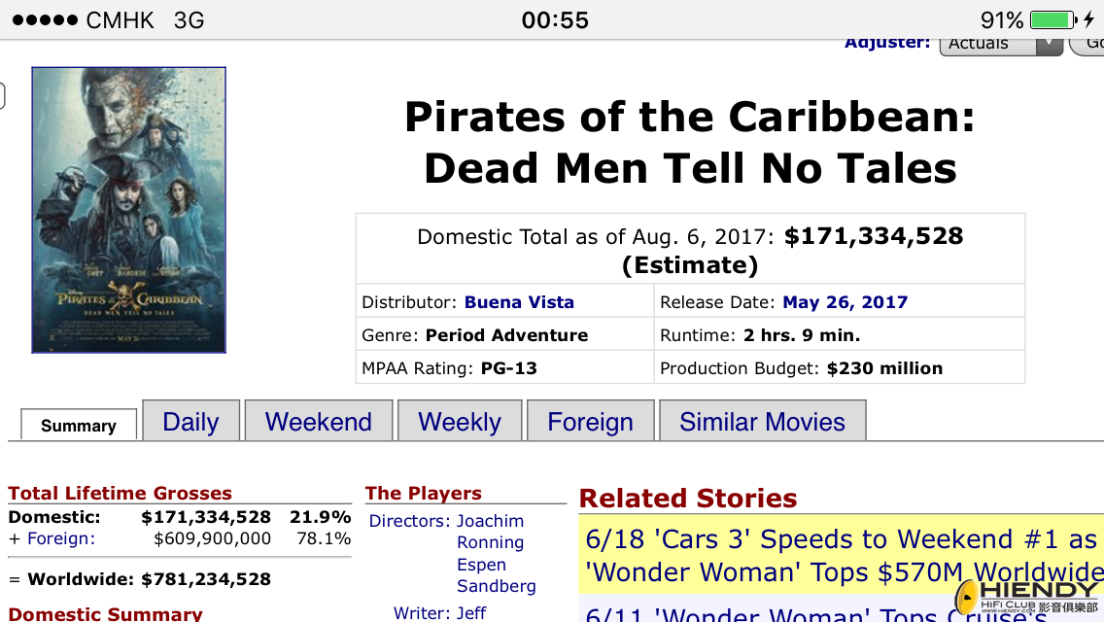Click the Domestic Summary heading
Viewport: 1104px width, 622px height.
tap(105, 613)
